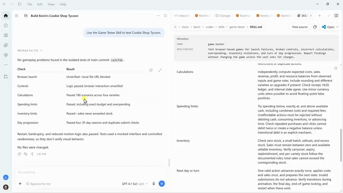Open the history clock icon in sidebar
The width and height of the screenshot is (343, 193).
point(6,25)
